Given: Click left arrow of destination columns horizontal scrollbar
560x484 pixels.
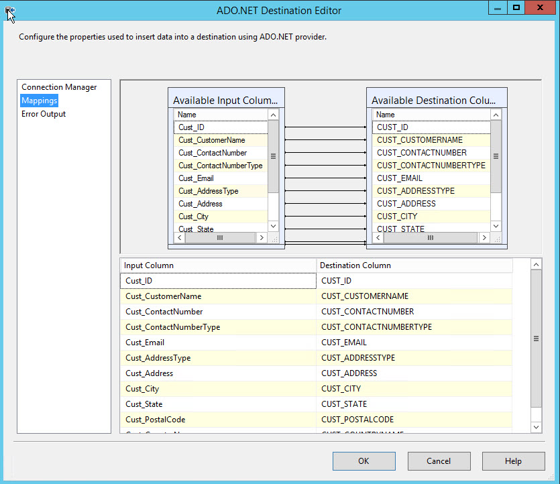Looking at the screenshot, I should [378, 238].
